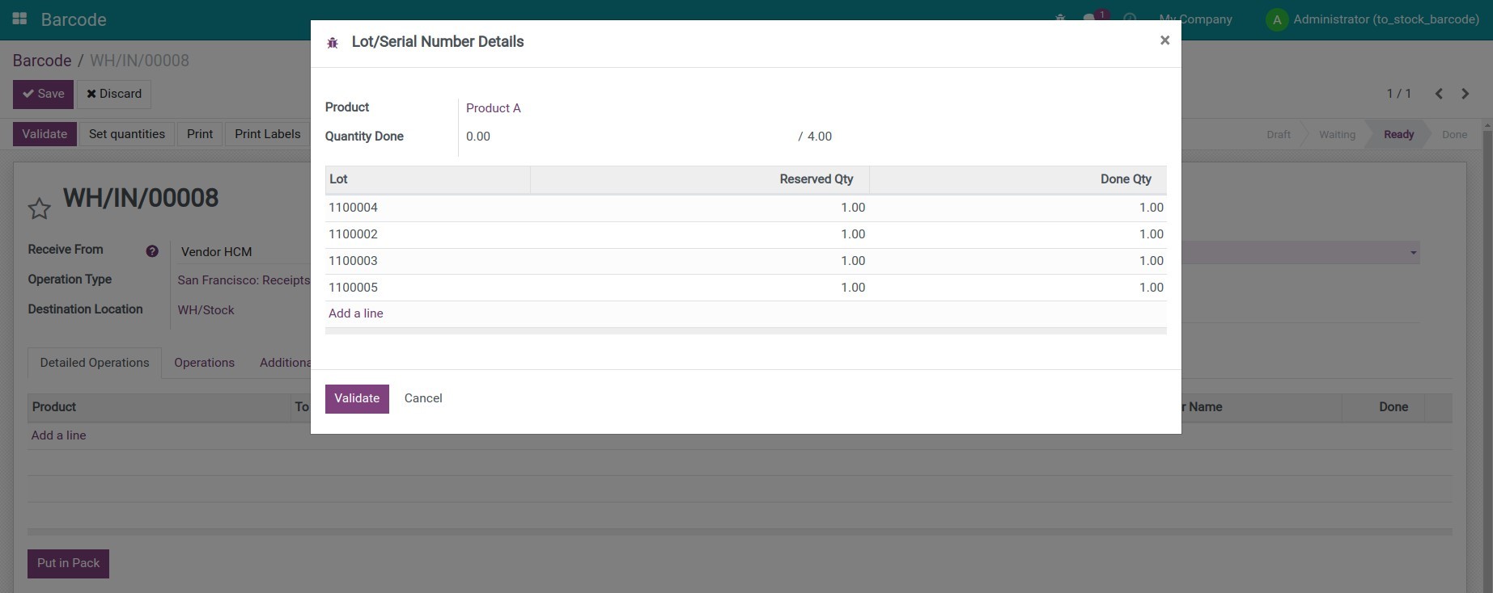Image resolution: width=1493 pixels, height=593 pixels.
Task: Click the Receive From help question icon
Action: click(152, 251)
